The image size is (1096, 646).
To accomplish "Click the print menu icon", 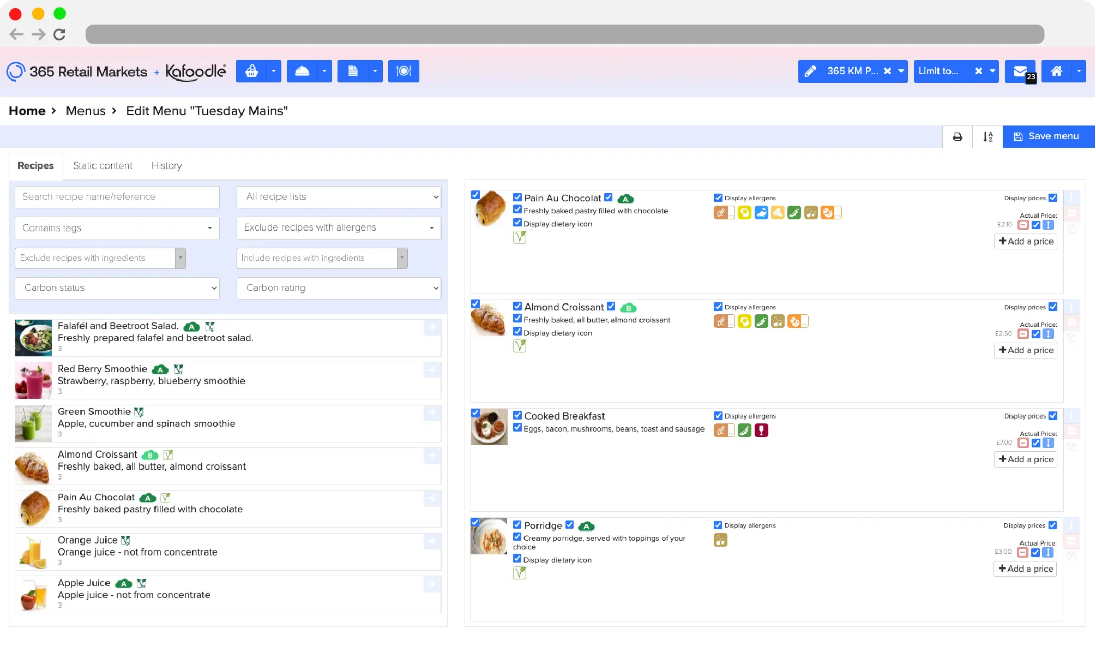I will (958, 136).
